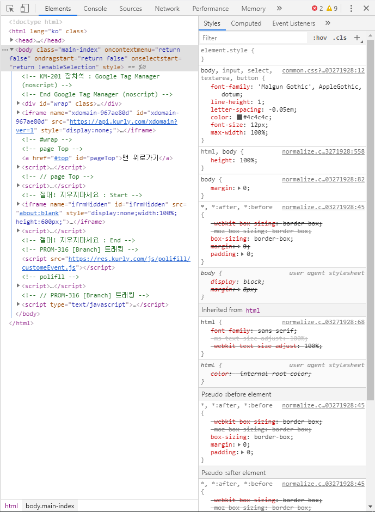Select the Event Listeners sub-tab
This screenshot has width=375, height=512.
pos(294,23)
